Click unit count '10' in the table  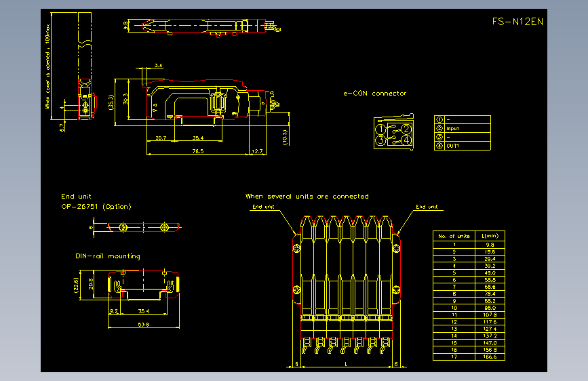(x=454, y=308)
